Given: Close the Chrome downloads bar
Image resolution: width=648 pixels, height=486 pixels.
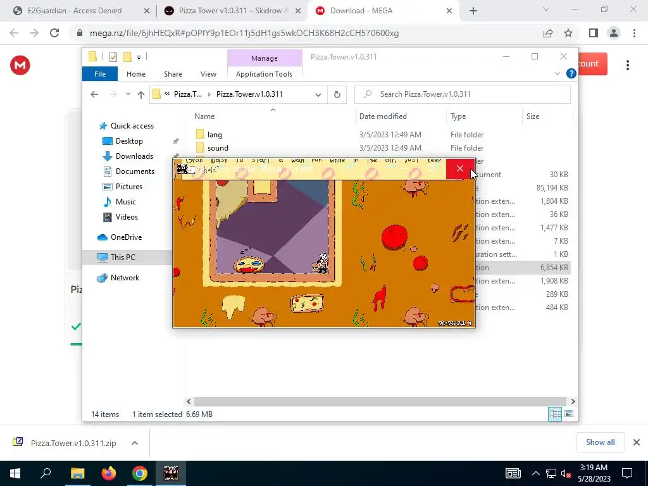Looking at the screenshot, I should [637, 442].
